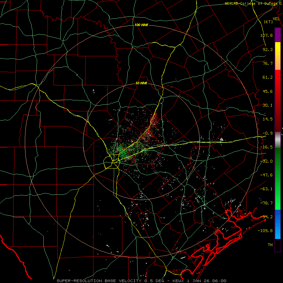This screenshot has height=283, width=283.
Task: Select the 92.3 velocity scale value
Action: (x=268, y=49)
